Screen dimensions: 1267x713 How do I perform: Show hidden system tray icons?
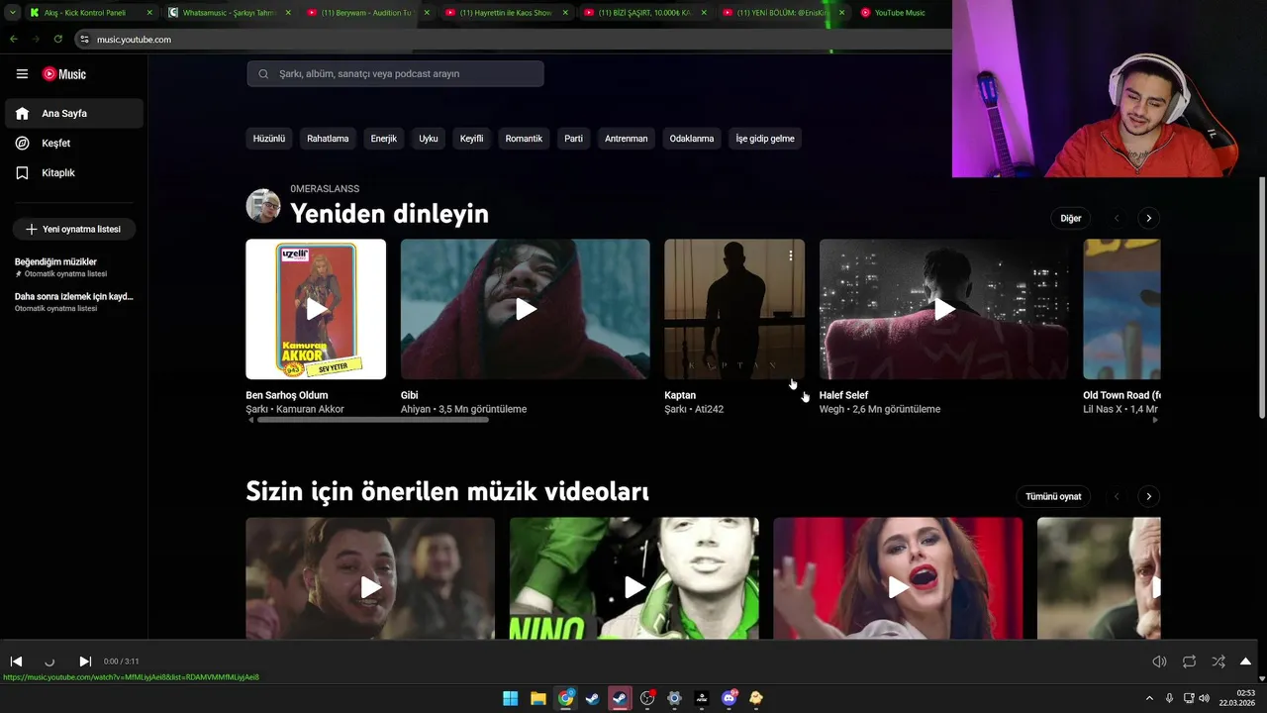1149,698
